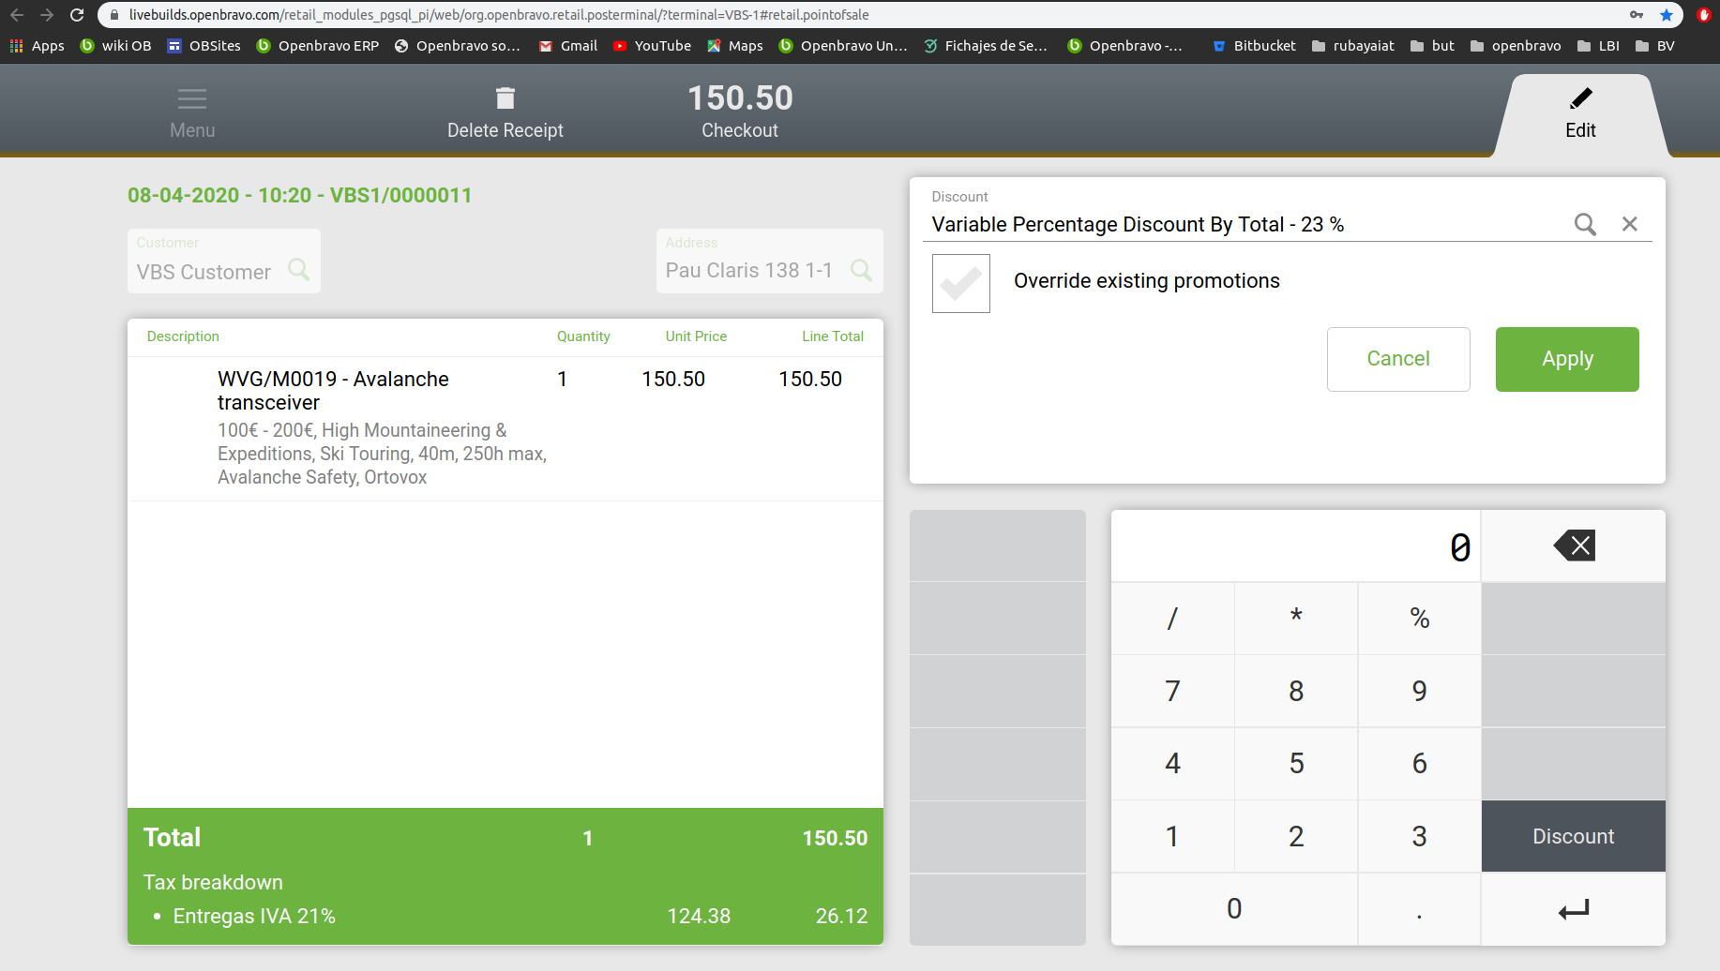Click keypad digit 5
Image resolution: width=1720 pixels, height=971 pixels.
1296,763
